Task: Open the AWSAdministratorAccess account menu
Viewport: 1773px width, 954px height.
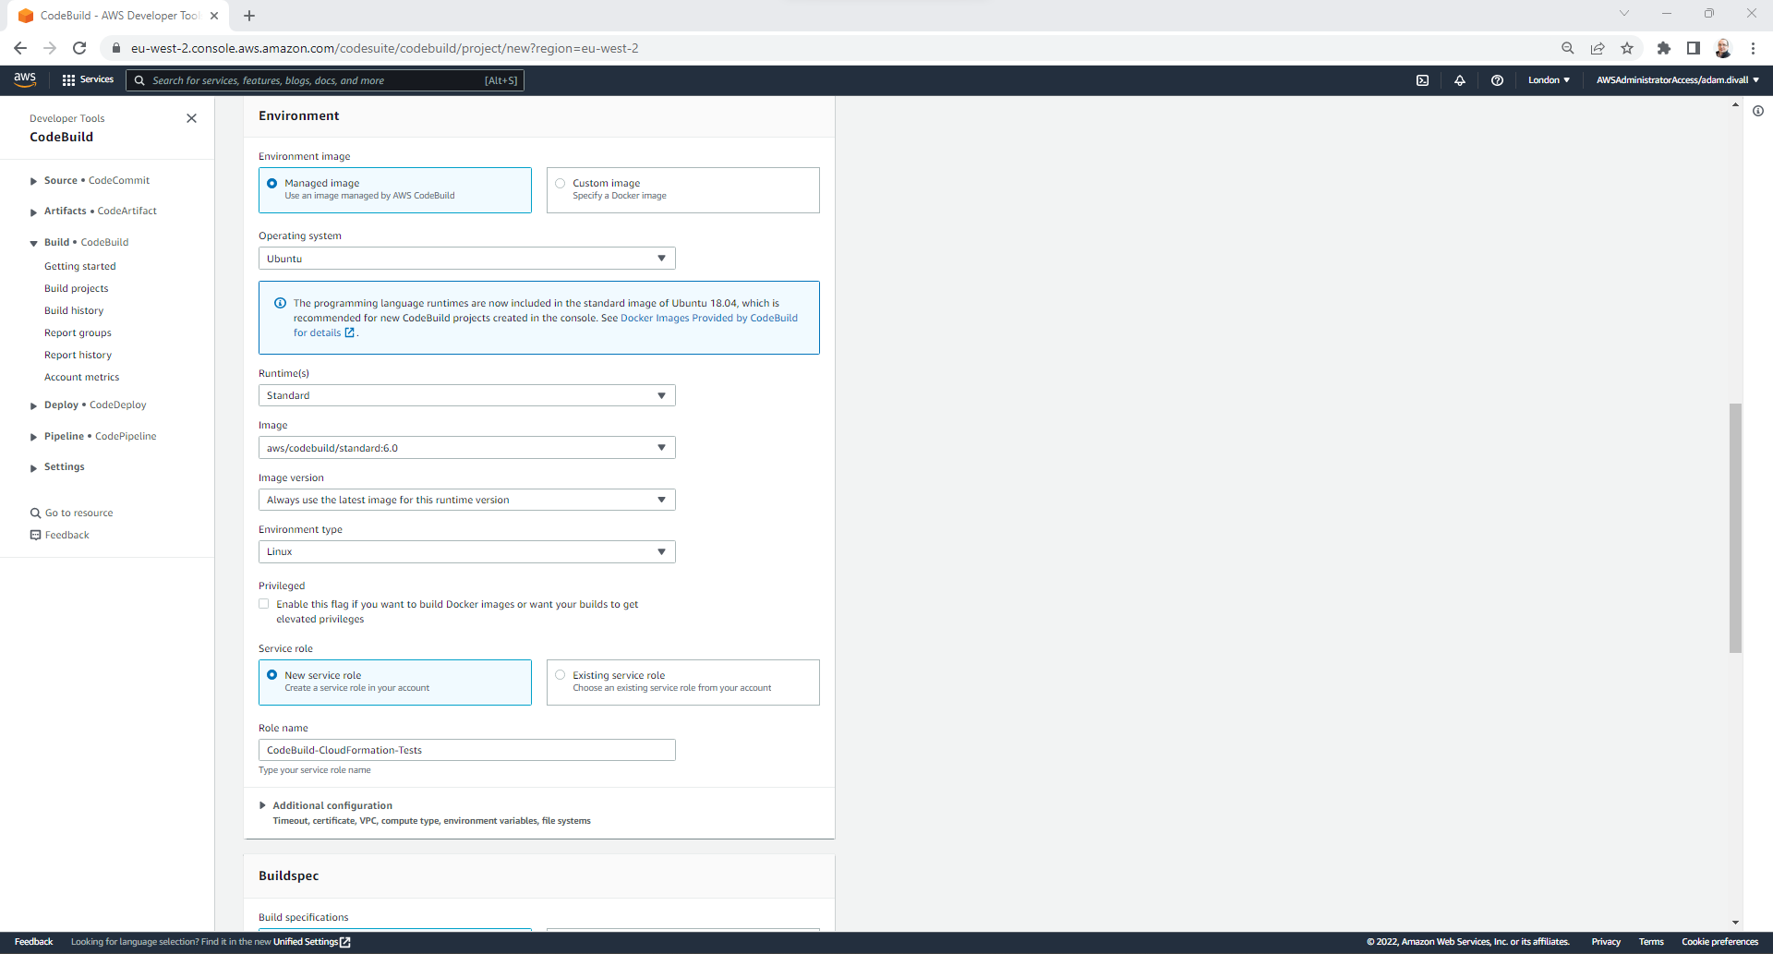Action: (x=1677, y=80)
